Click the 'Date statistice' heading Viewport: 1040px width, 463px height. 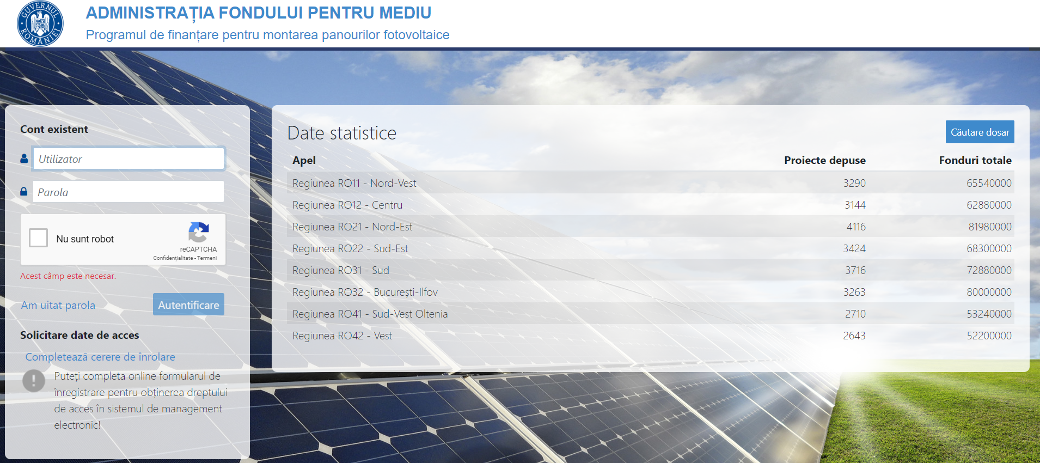pyautogui.click(x=342, y=133)
